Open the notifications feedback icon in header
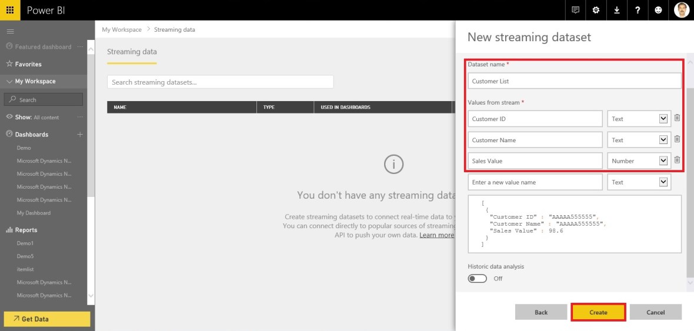Viewport: 694px width, 331px height. [x=575, y=10]
